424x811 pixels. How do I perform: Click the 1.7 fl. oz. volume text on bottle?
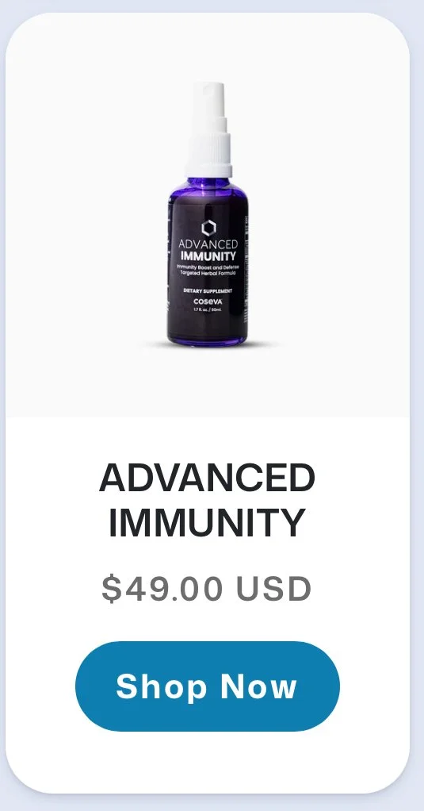pyautogui.click(x=201, y=309)
